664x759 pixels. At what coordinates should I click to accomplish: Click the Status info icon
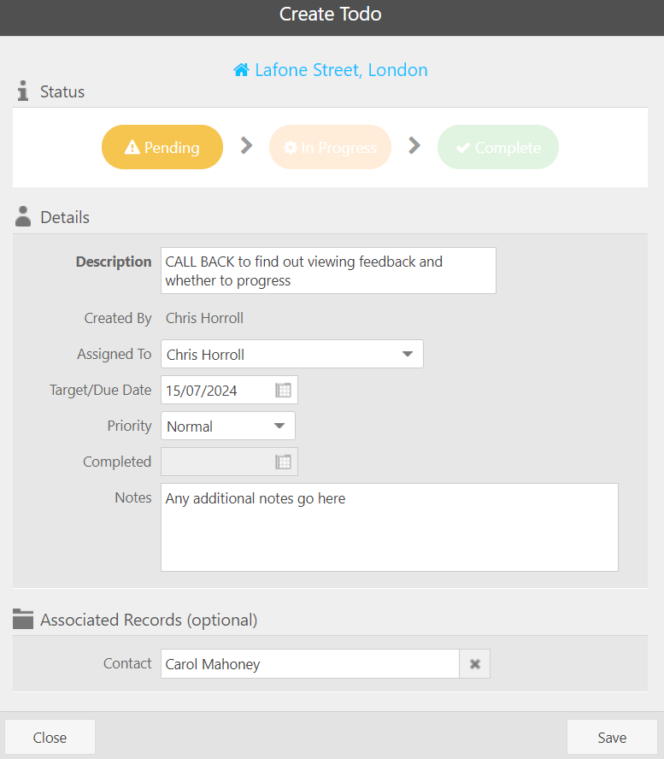coord(23,91)
